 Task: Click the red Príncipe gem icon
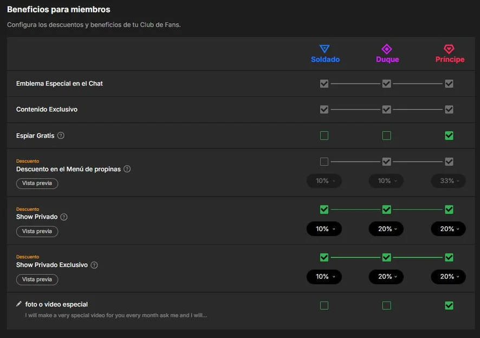coord(449,49)
